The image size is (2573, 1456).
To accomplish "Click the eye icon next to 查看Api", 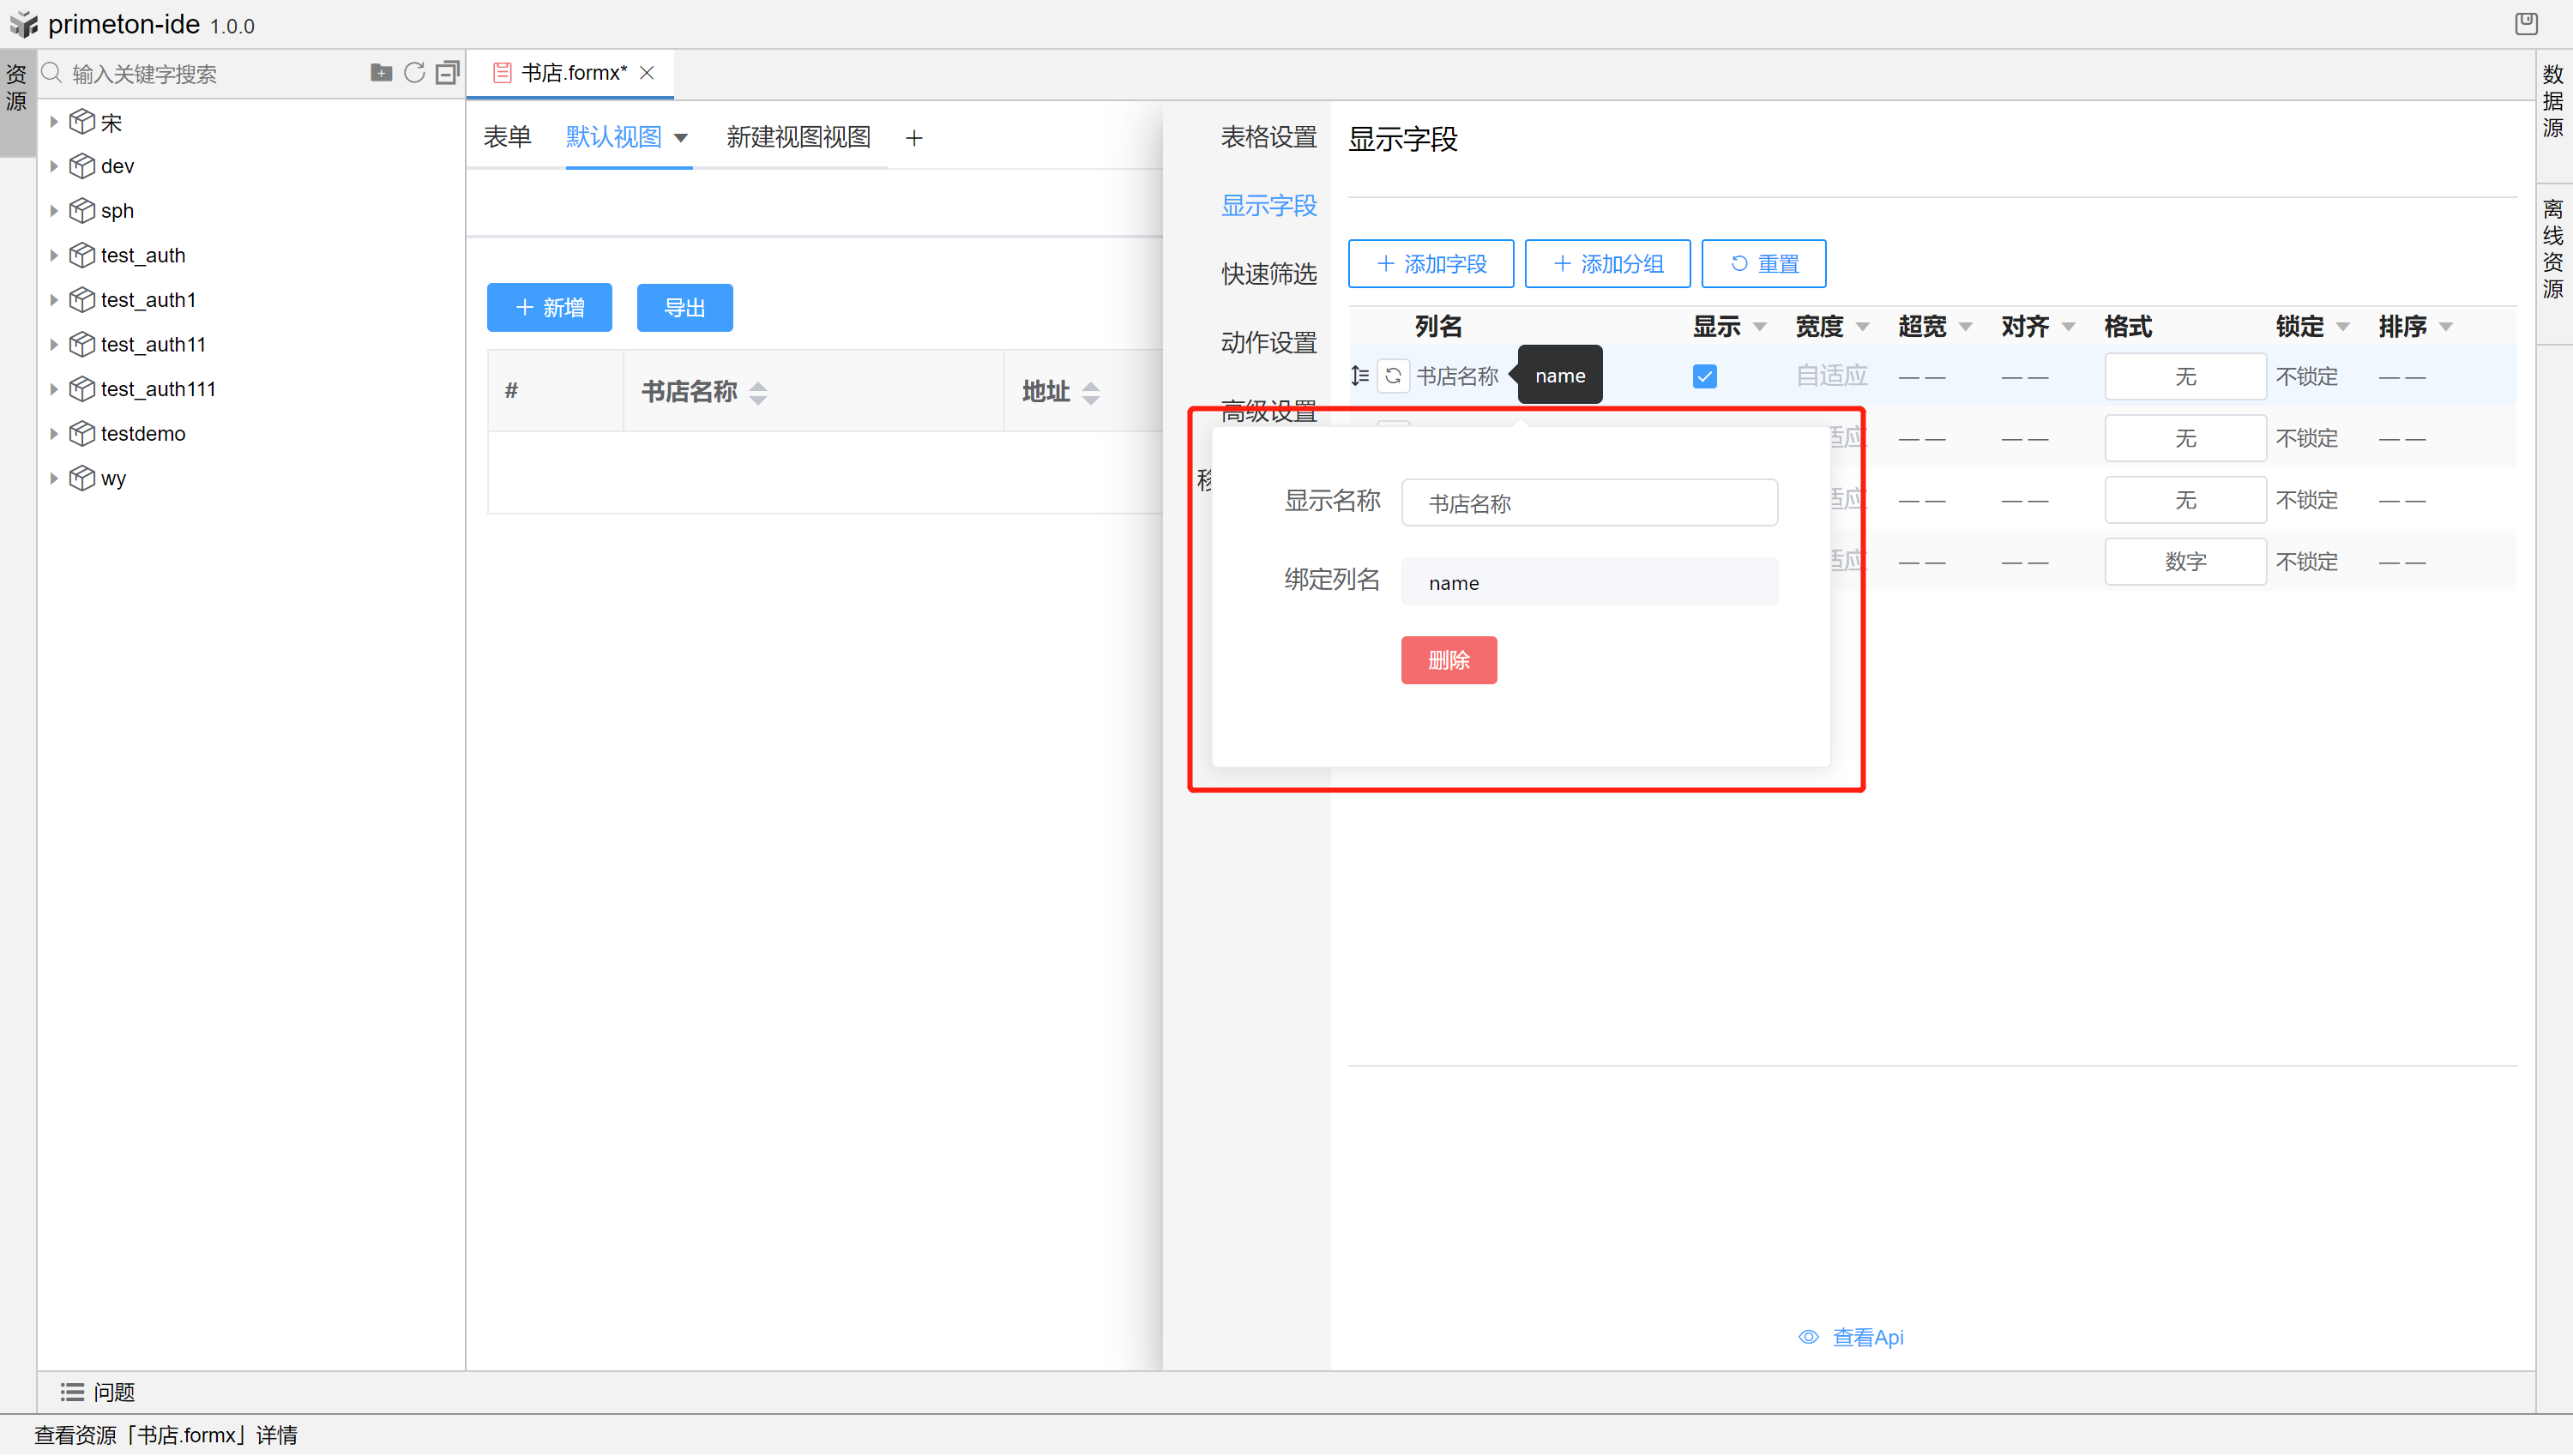I will [1808, 1337].
